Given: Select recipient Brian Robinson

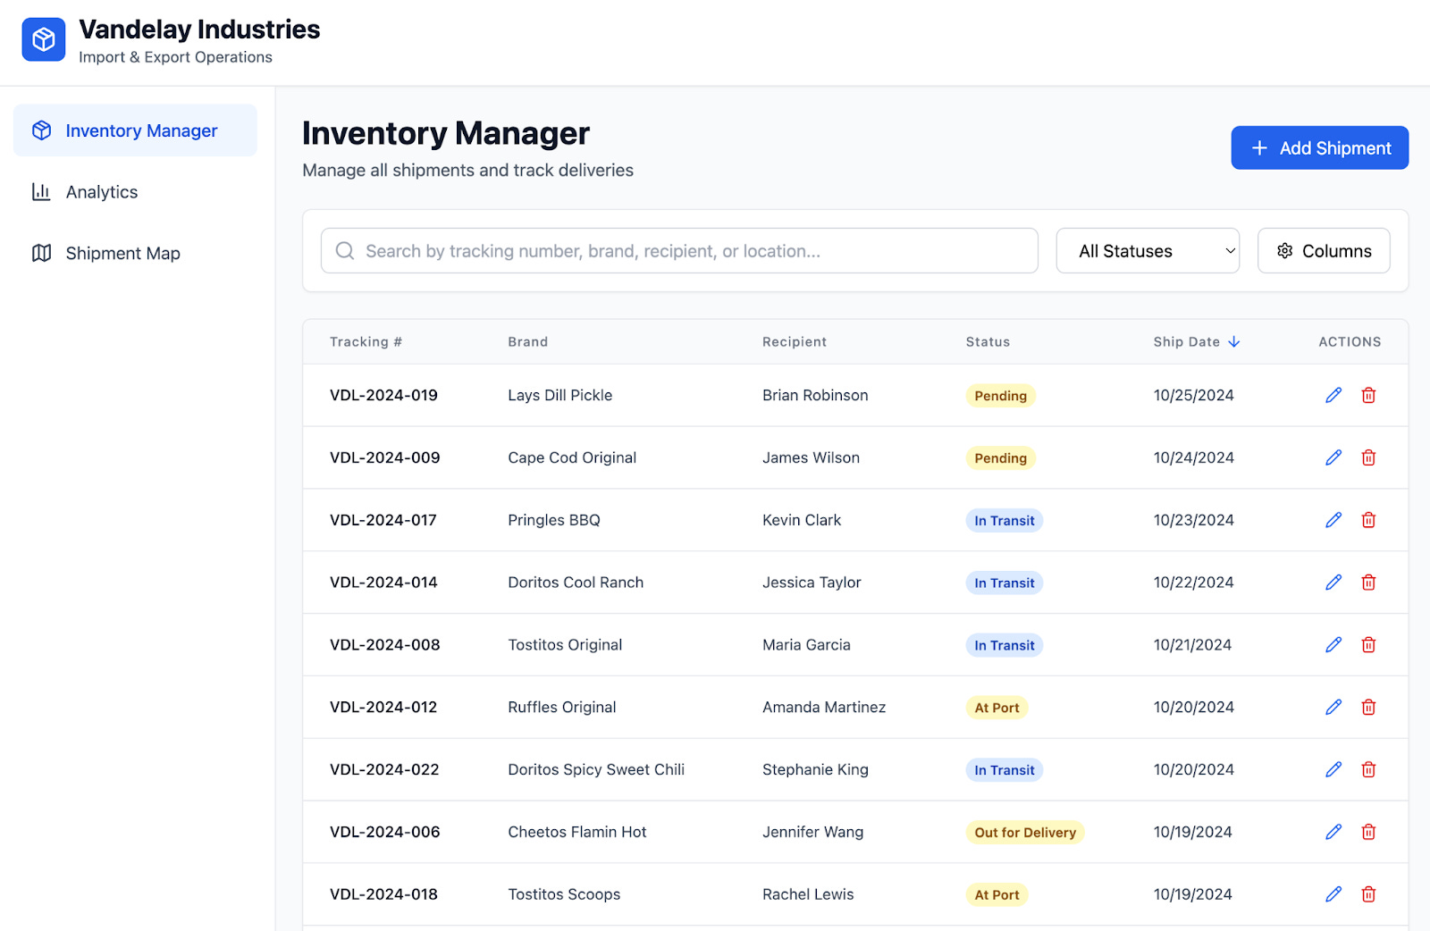Looking at the screenshot, I should 815,395.
